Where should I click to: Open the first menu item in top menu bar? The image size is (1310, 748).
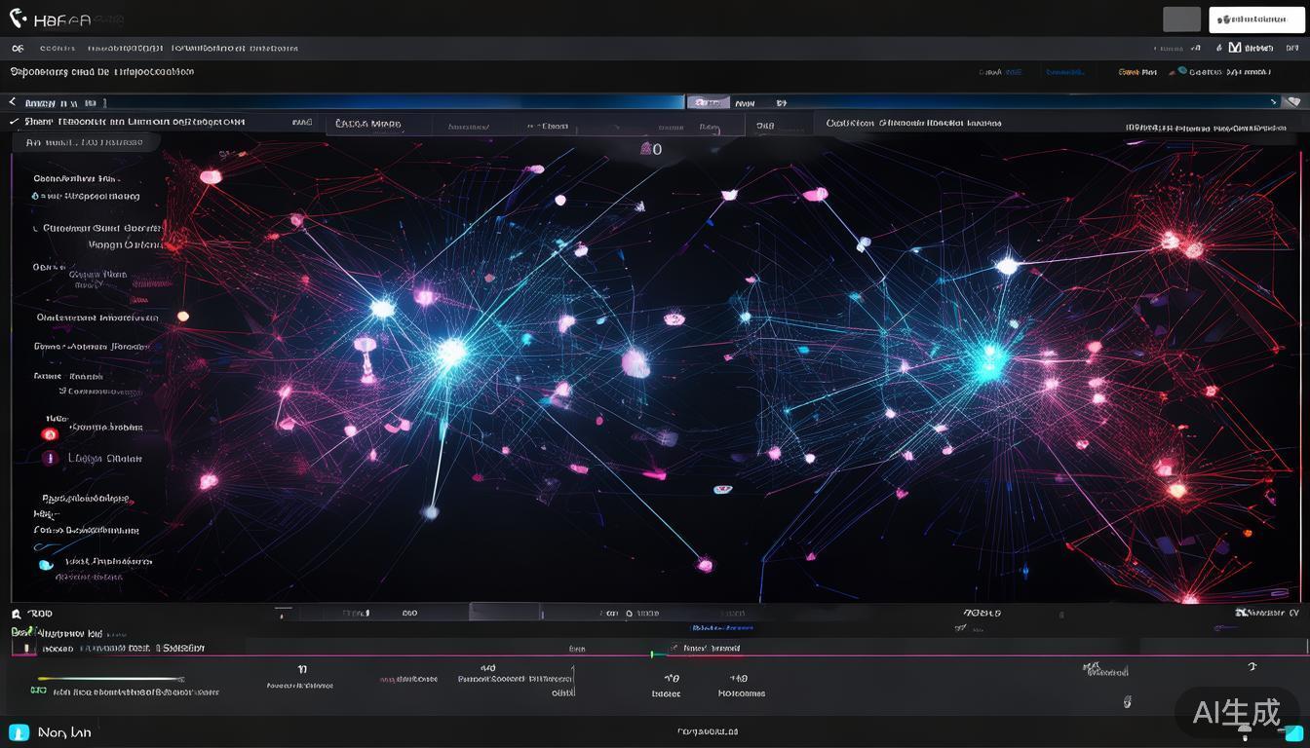click(x=18, y=48)
